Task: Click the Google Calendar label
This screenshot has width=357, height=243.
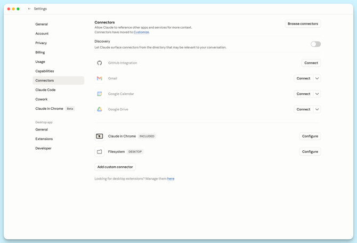Action: coord(121,94)
